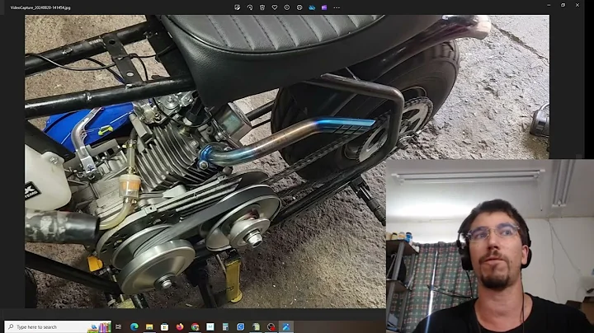Open Microsoft Store from the taskbar
The width and height of the screenshot is (594, 333).
tap(164, 326)
